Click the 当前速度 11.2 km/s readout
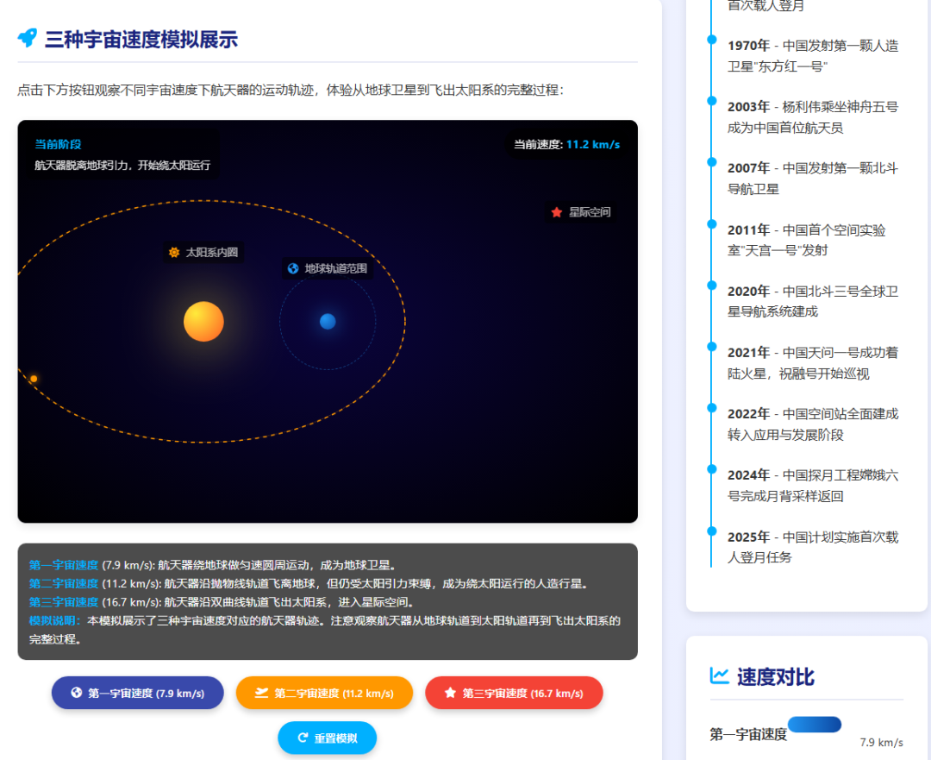931x760 pixels. (566, 144)
